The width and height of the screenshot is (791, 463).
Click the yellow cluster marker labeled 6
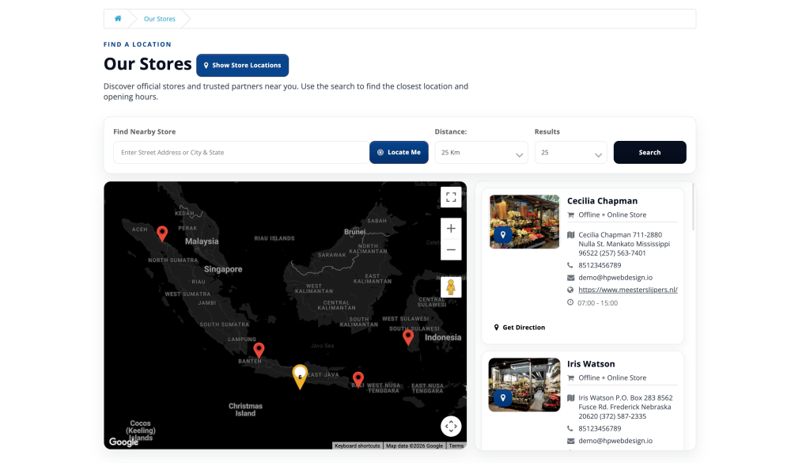click(300, 375)
